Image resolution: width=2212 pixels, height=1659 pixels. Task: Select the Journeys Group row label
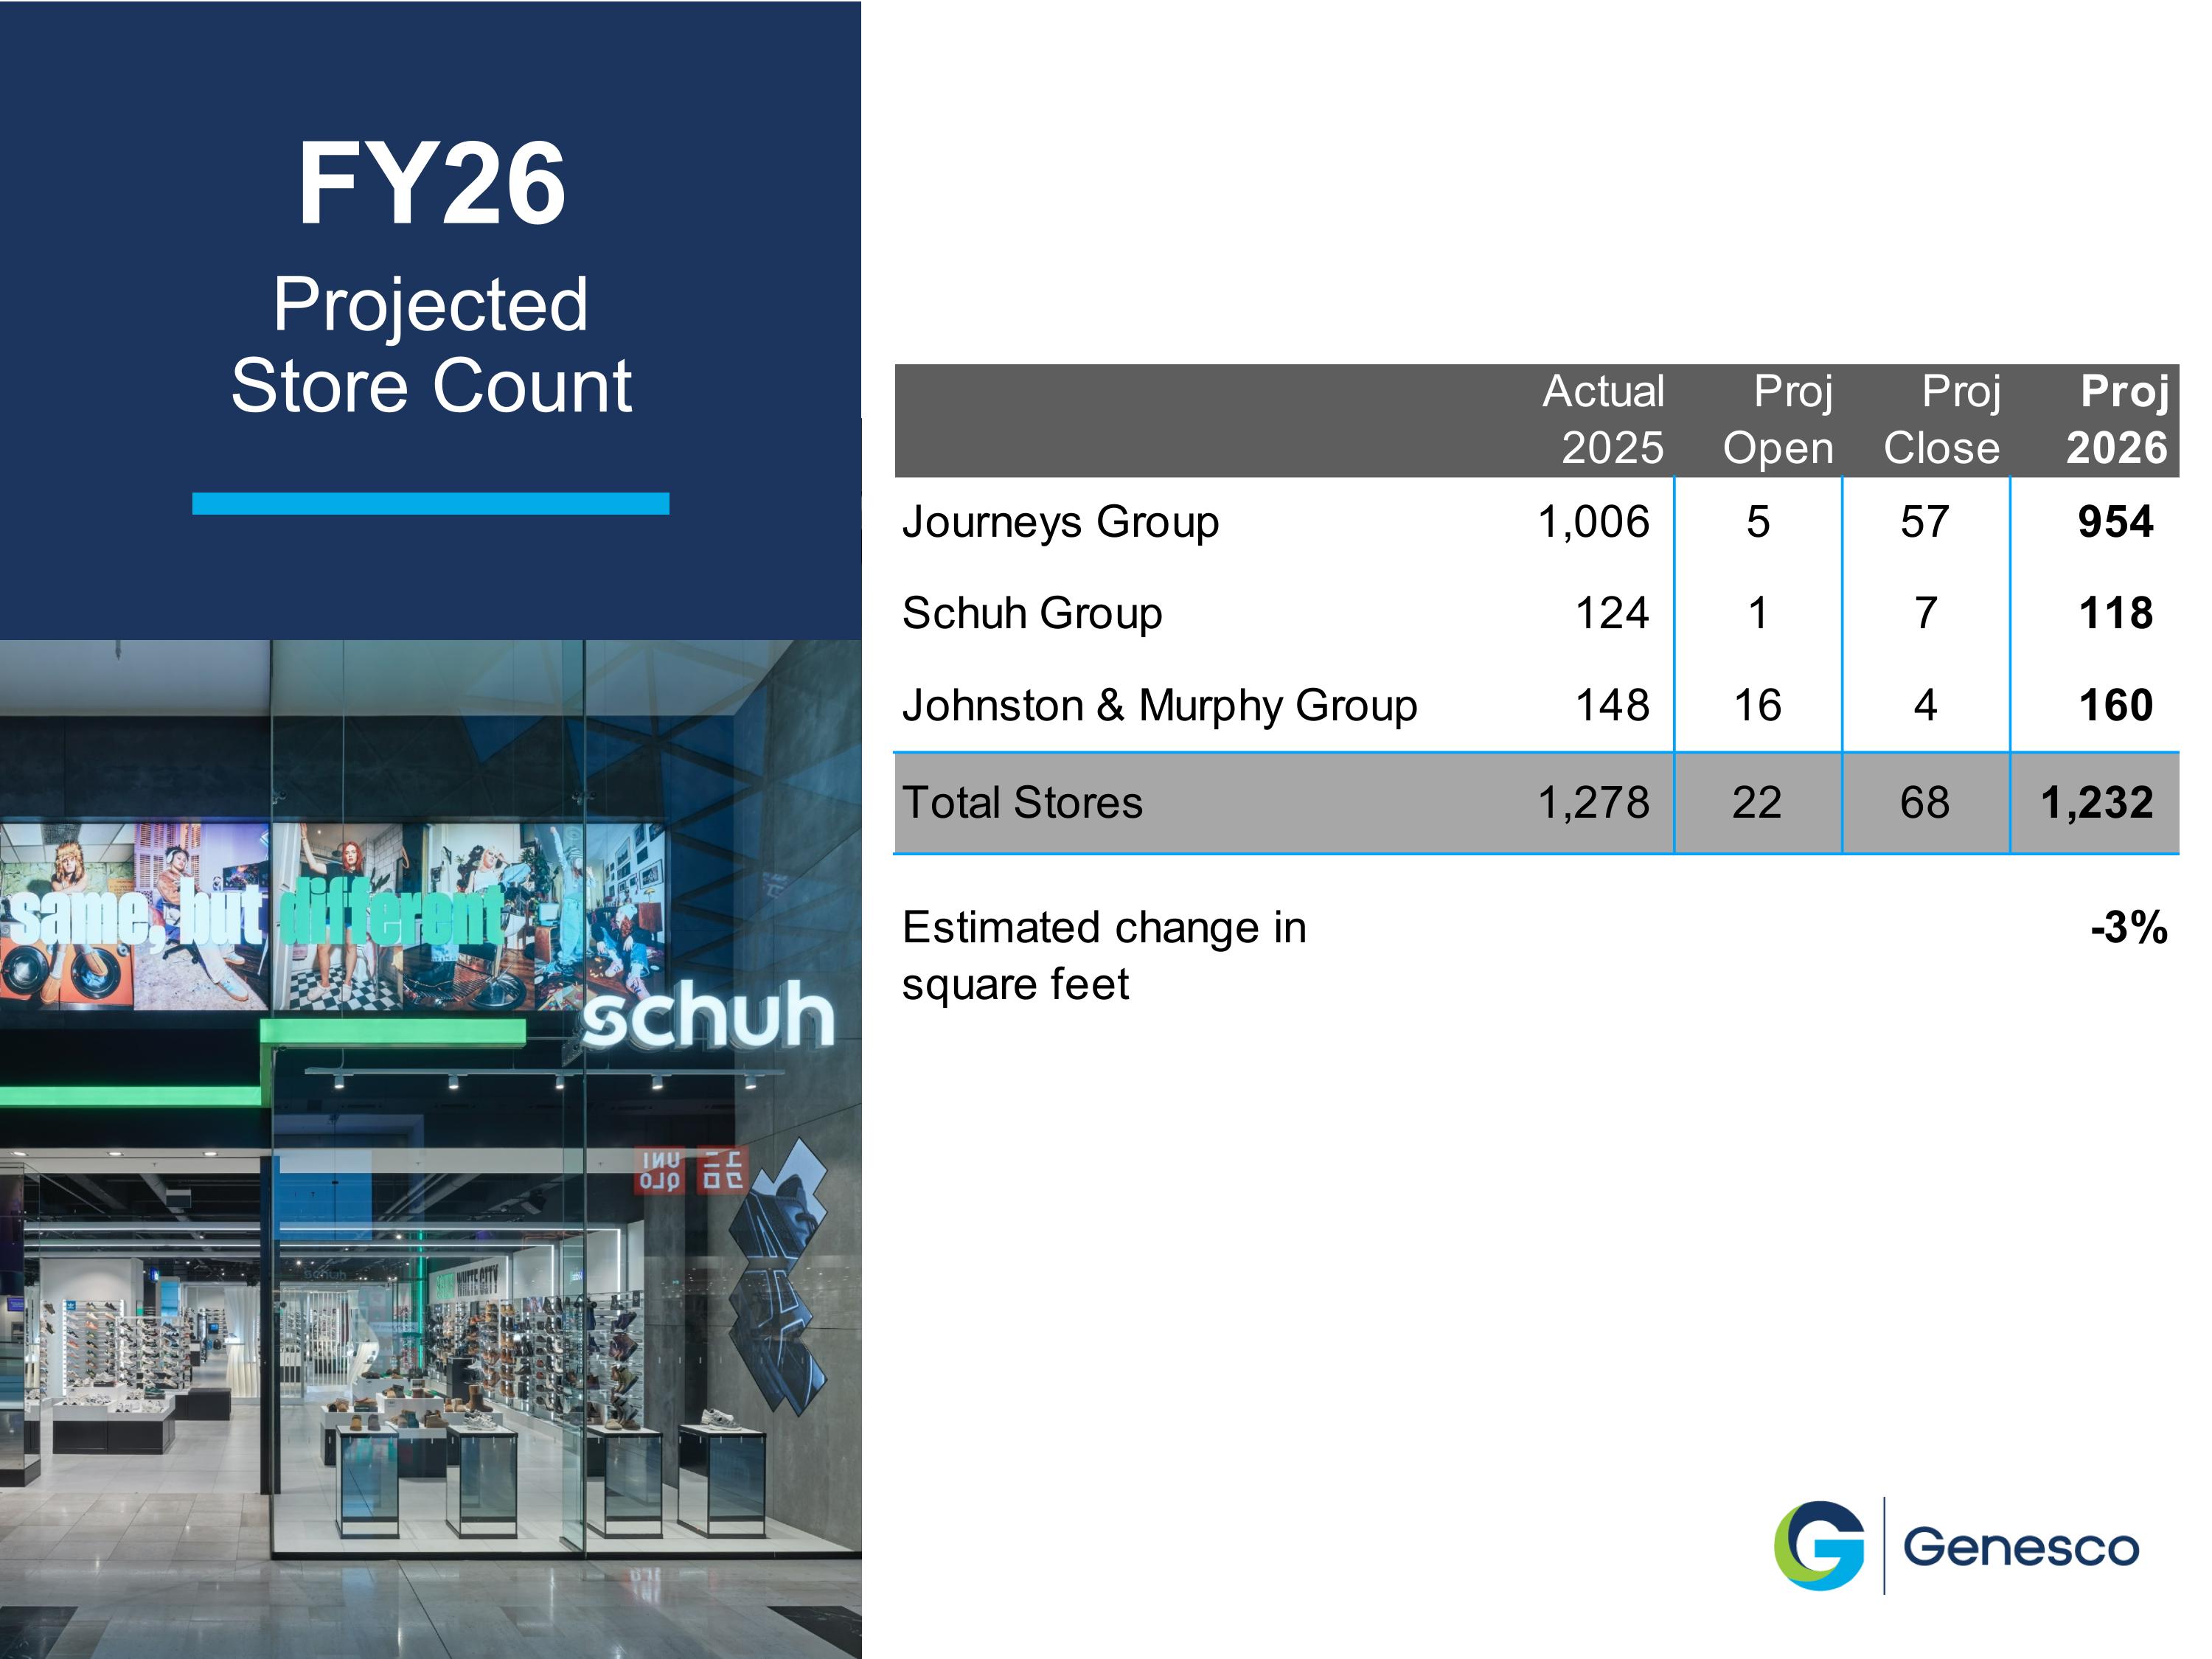pyautogui.click(x=1060, y=522)
